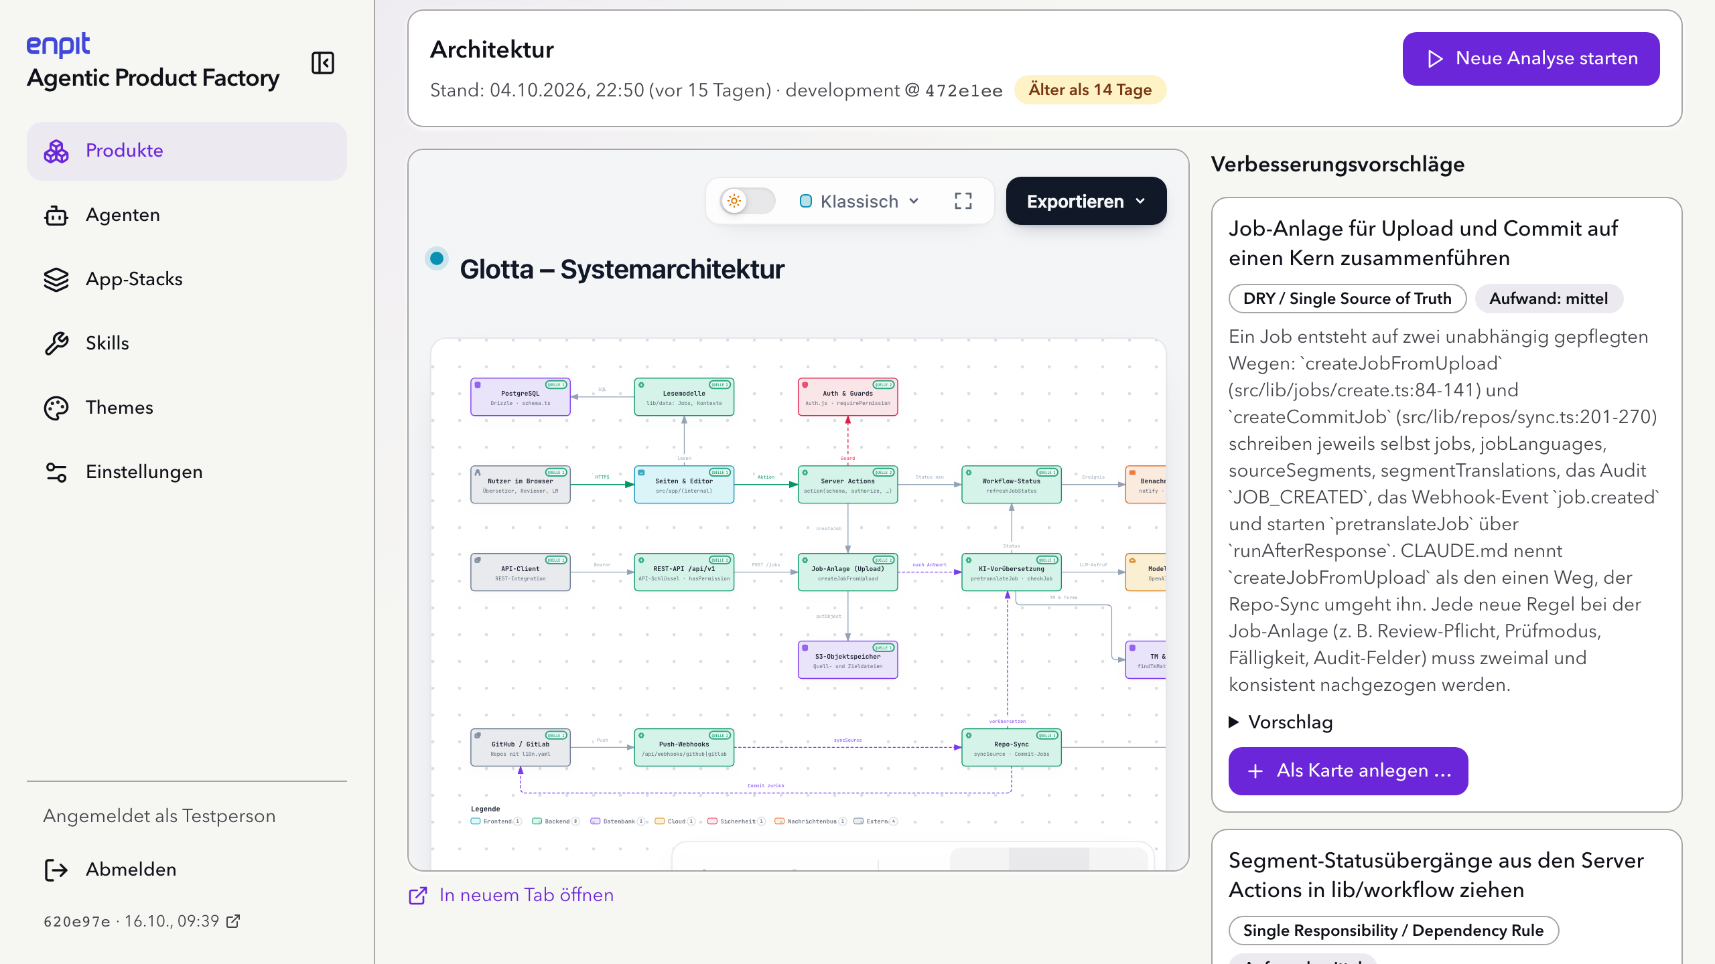Click the Datenbank legend entry
The image size is (1715, 964).
[618, 821]
